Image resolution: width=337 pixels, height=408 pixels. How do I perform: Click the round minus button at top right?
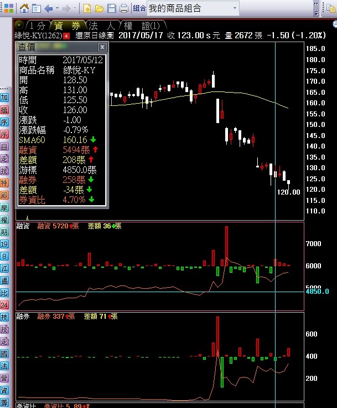tap(335, 24)
